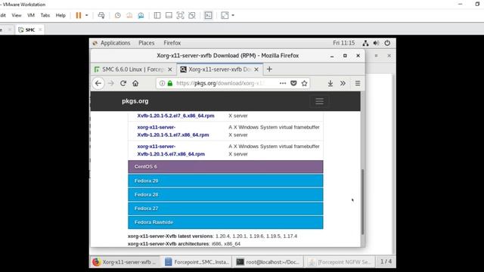Pause the virtual machine in VMware
This screenshot has width=484, height=272.
[79, 15]
